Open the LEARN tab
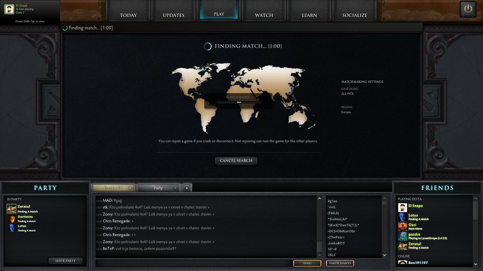 (309, 15)
